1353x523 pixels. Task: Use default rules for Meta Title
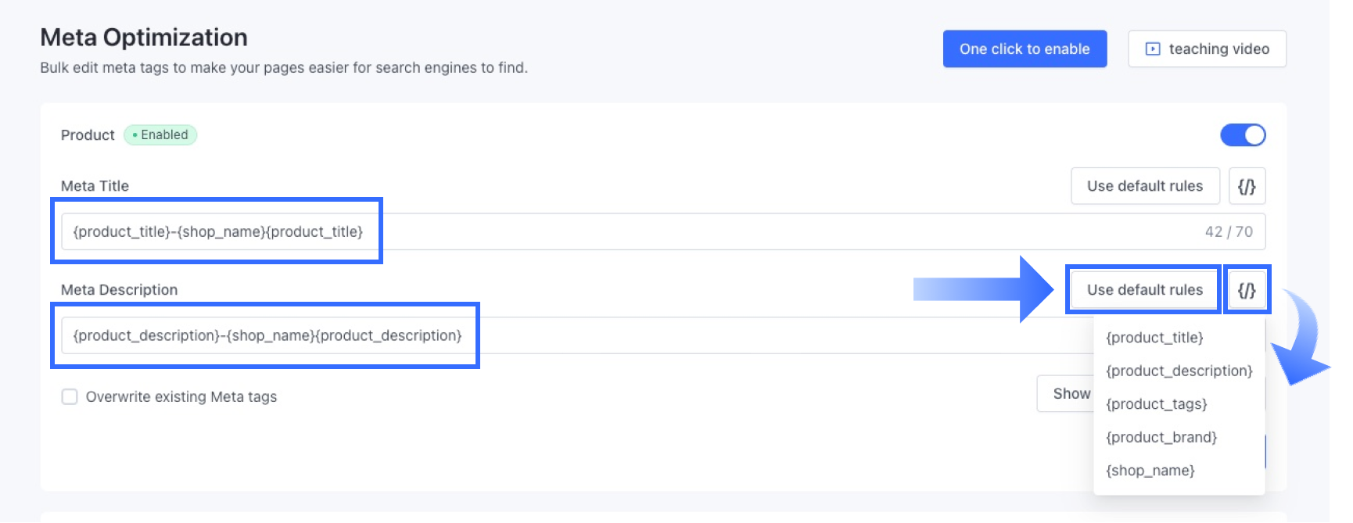(x=1144, y=186)
